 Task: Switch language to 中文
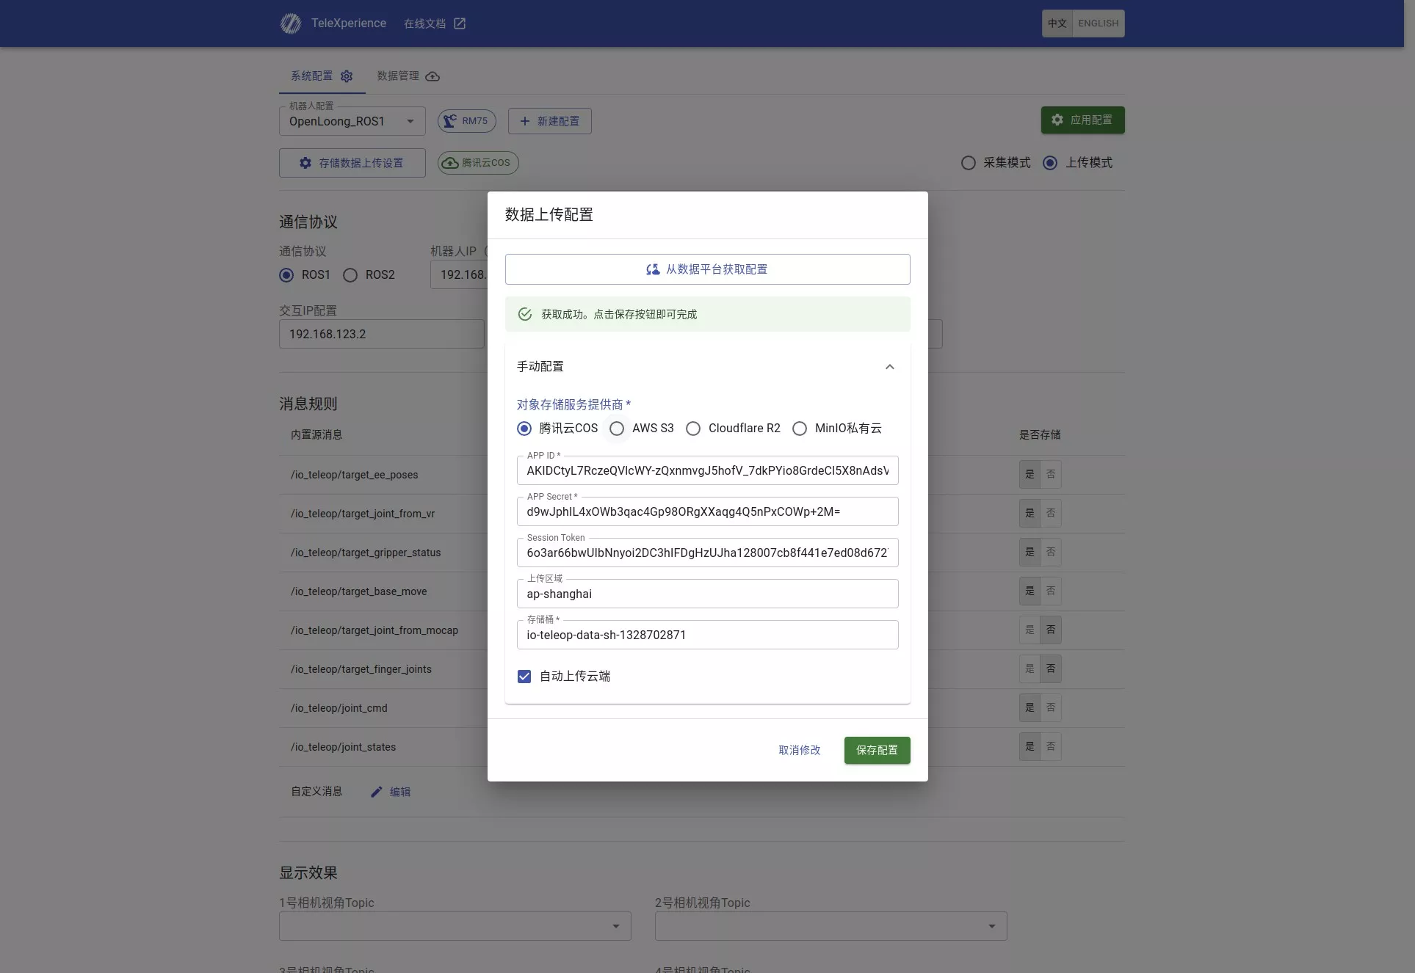(1057, 23)
